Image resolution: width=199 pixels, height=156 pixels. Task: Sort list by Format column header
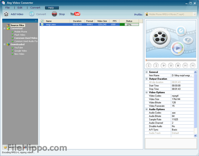pyautogui.click(x=90, y=21)
